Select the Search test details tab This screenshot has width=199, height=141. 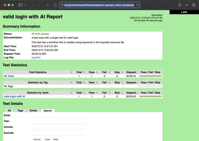[48, 111]
